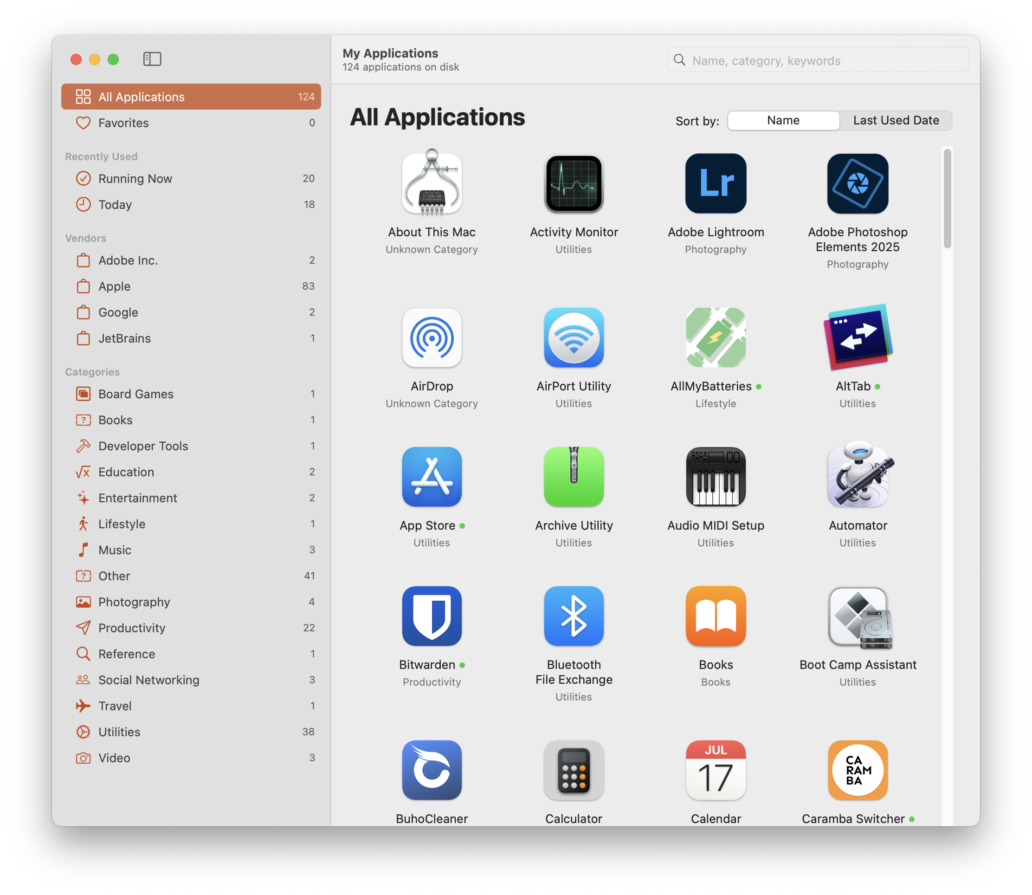Viewport: 1032px width, 895px height.
Task: Select the Photography category
Action: click(134, 603)
